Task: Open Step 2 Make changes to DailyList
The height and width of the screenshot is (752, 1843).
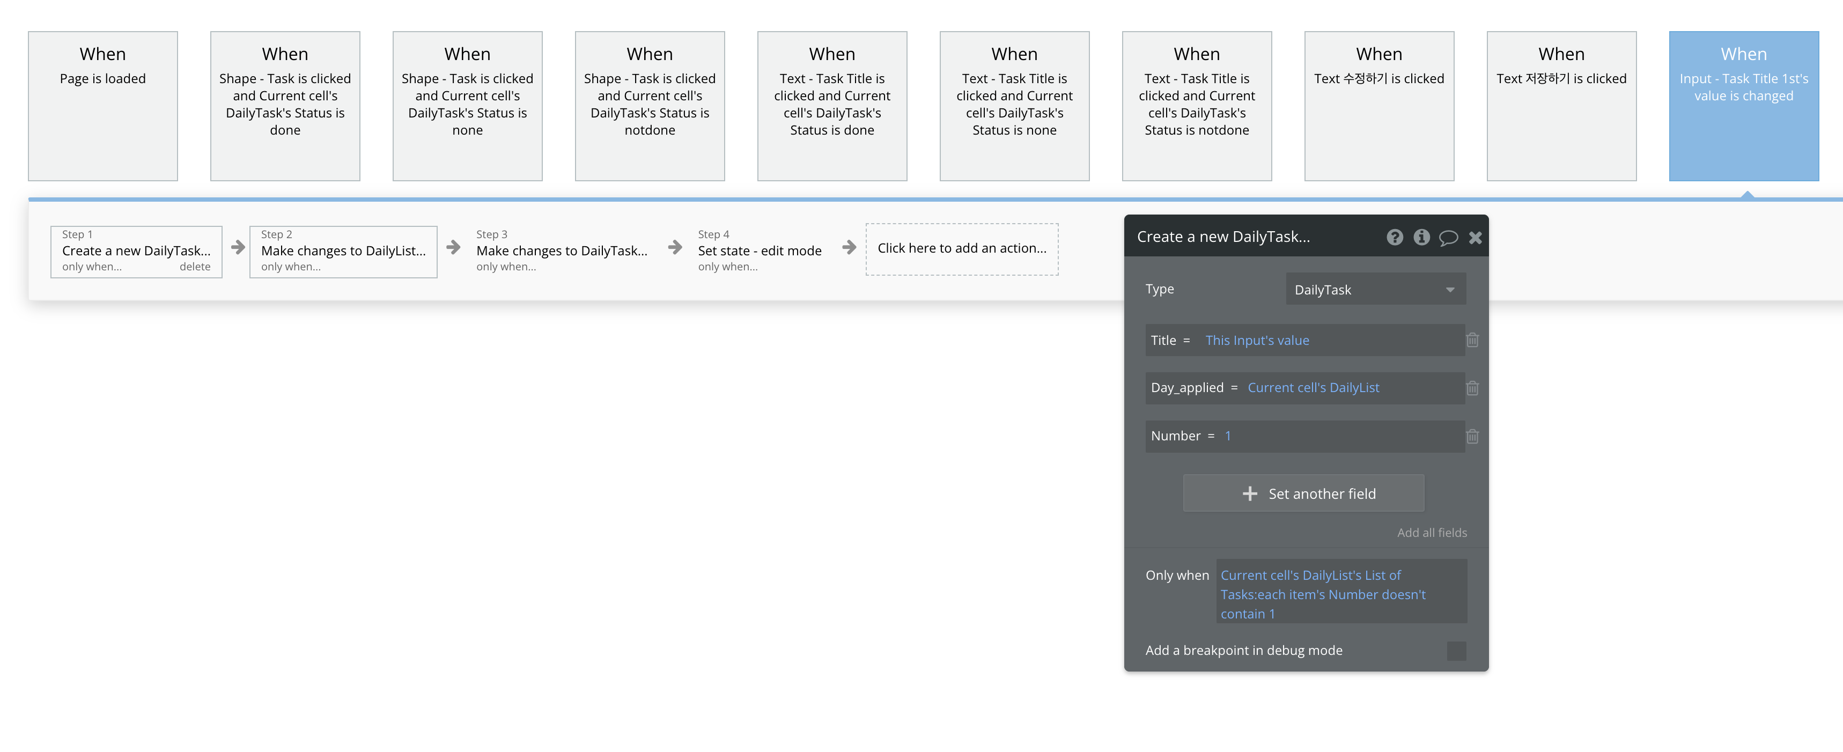Action: pyautogui.click(x=343, y=250)
